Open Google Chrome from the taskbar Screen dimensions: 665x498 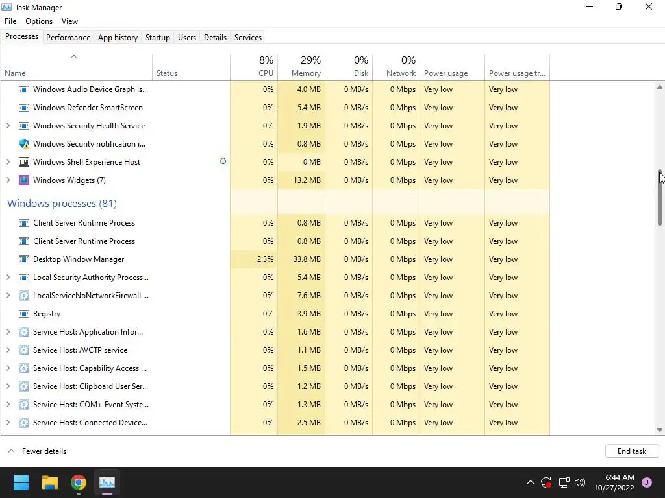(79, 482)
